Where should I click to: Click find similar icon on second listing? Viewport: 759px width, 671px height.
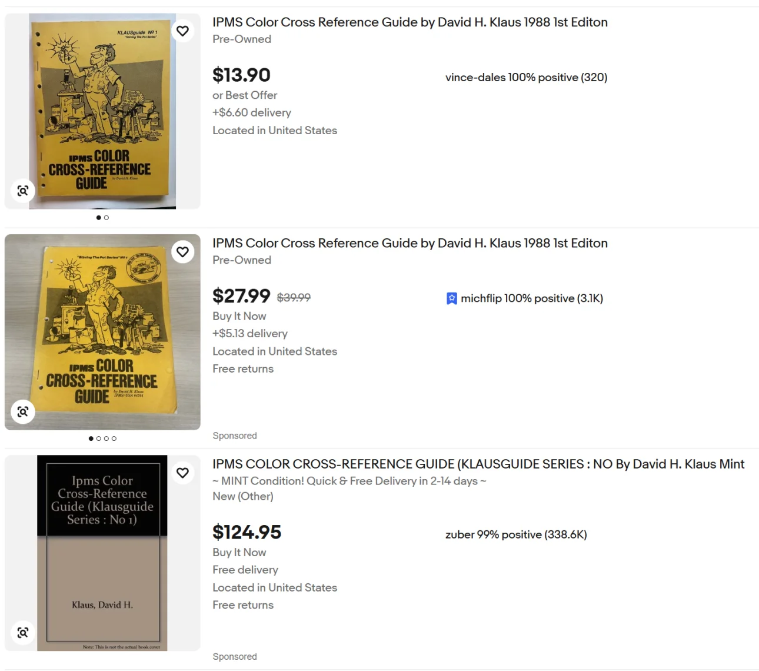click(x=23, y=411)
